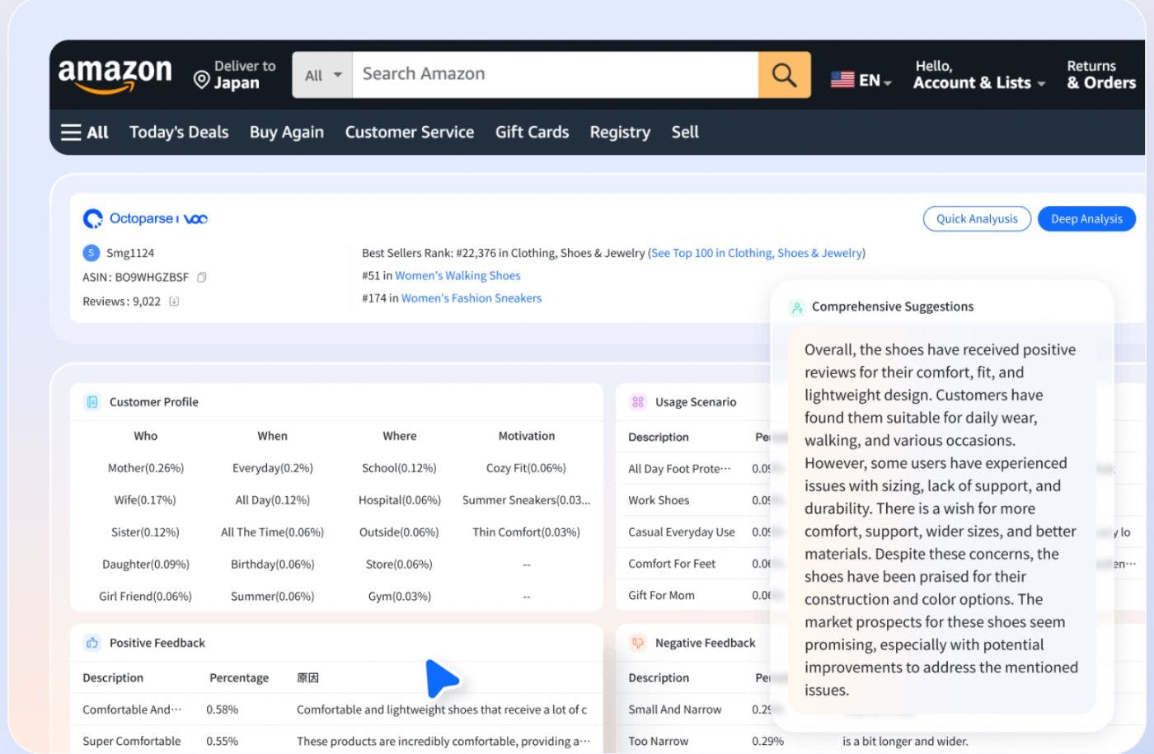Screen dimensions: 1154x754
Task: Select Hospital(0.06%) cell
Action: pyautogui.click(x=400, y=500)
